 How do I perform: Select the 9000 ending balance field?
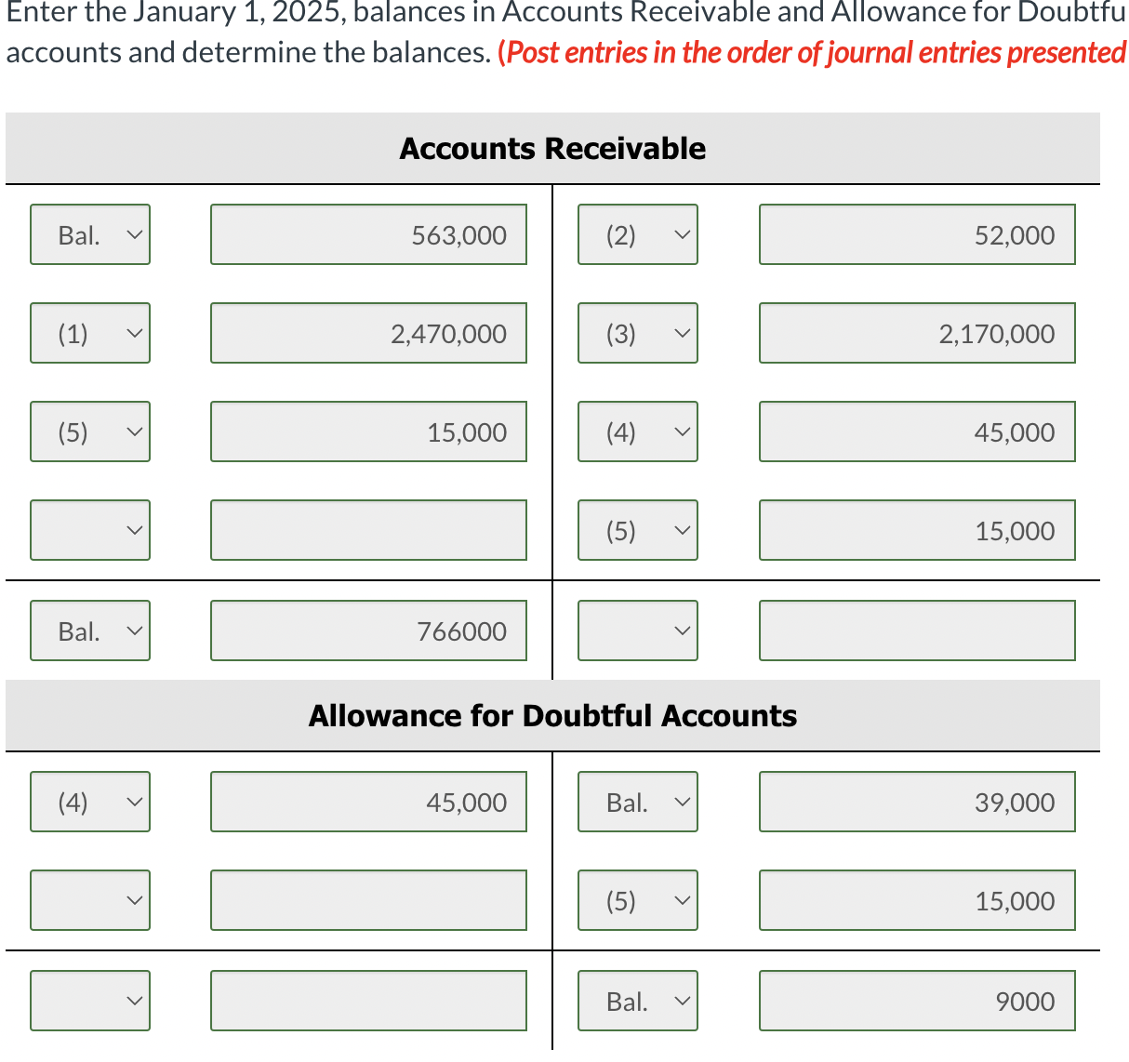tap(916, 1000)
